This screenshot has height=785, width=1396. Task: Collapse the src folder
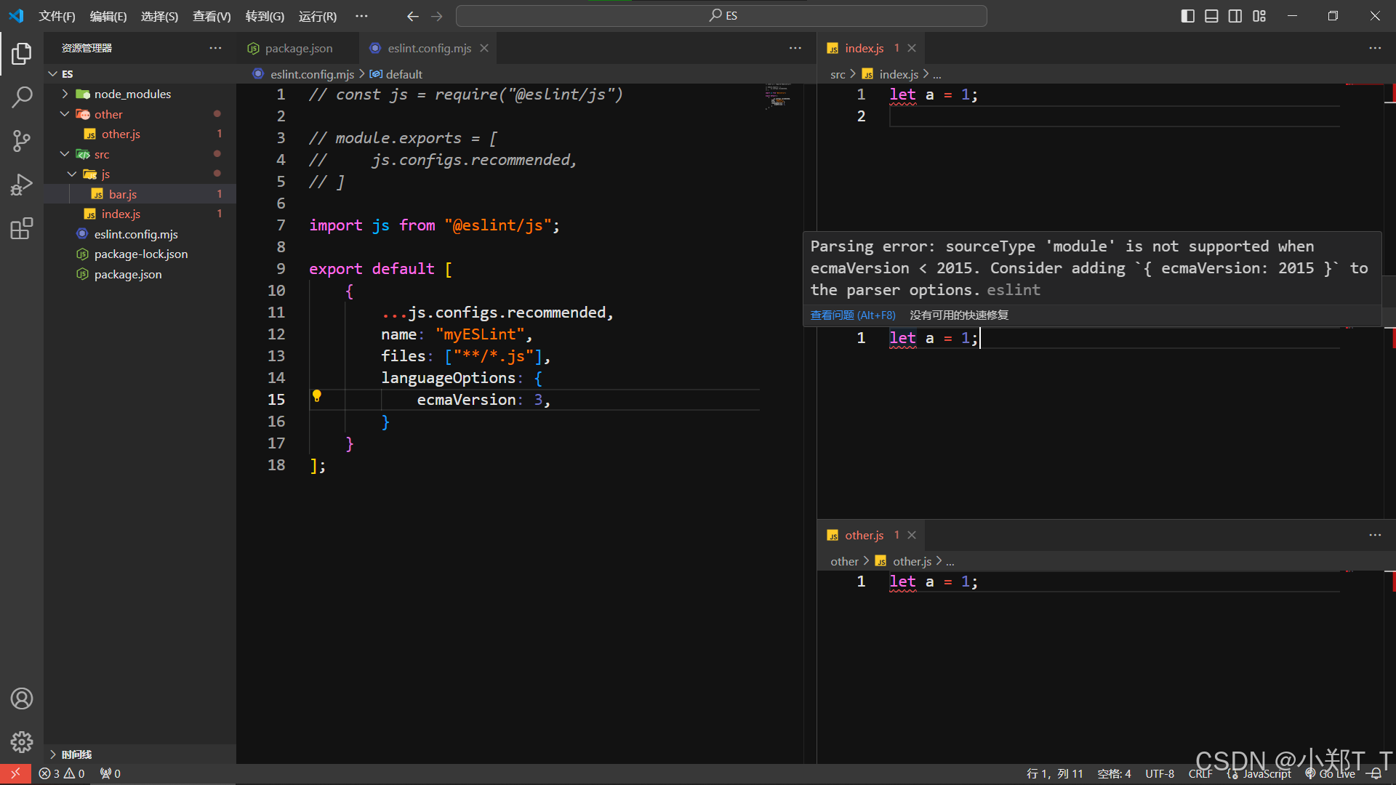click(x=102, y=154)
